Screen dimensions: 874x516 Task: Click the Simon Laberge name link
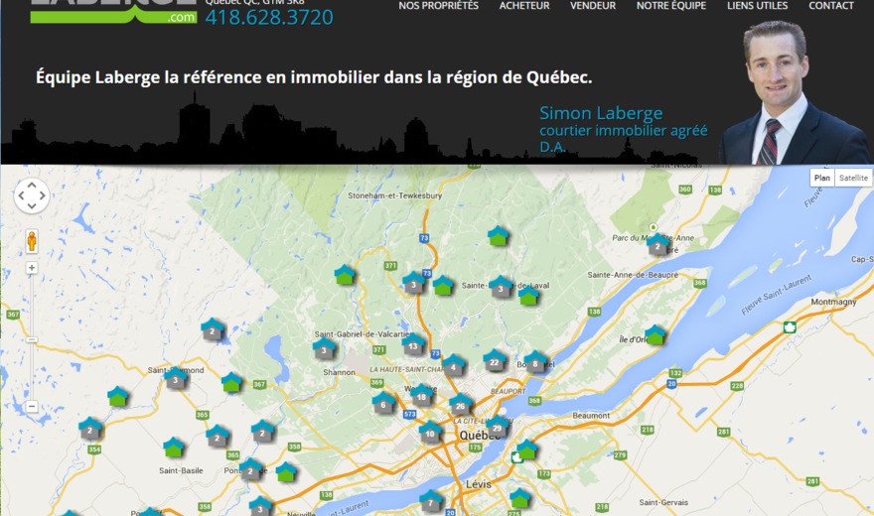coord(601,113)
